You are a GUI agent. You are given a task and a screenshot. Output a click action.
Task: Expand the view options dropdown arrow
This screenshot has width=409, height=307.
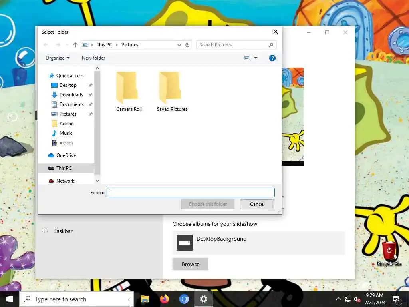click(x=256, y=58)
